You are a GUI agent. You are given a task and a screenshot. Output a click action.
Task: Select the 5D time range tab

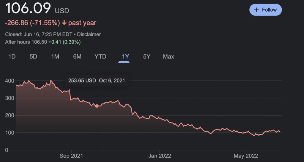[x=33, y=56]
